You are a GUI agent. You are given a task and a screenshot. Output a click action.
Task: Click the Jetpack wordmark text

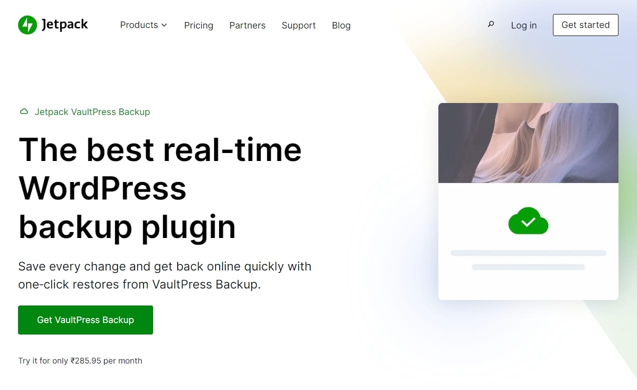tap(65, 24)
